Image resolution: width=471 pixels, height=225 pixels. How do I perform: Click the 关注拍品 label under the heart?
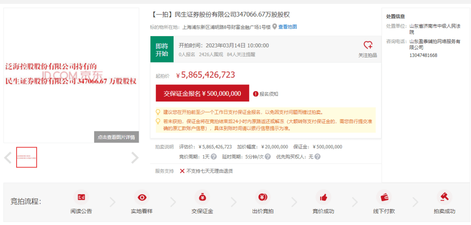[368, 55]
